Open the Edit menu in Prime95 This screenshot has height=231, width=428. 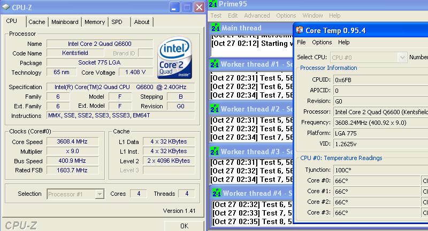233,15
